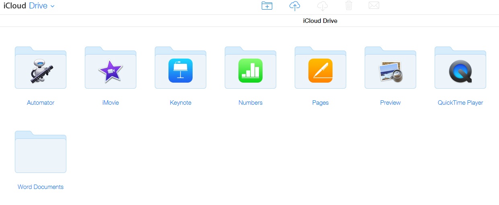Select the Numbers folder name label

[x=251, y=103]
